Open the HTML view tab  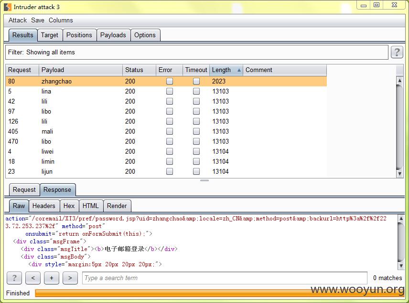(x=91, y=206)
